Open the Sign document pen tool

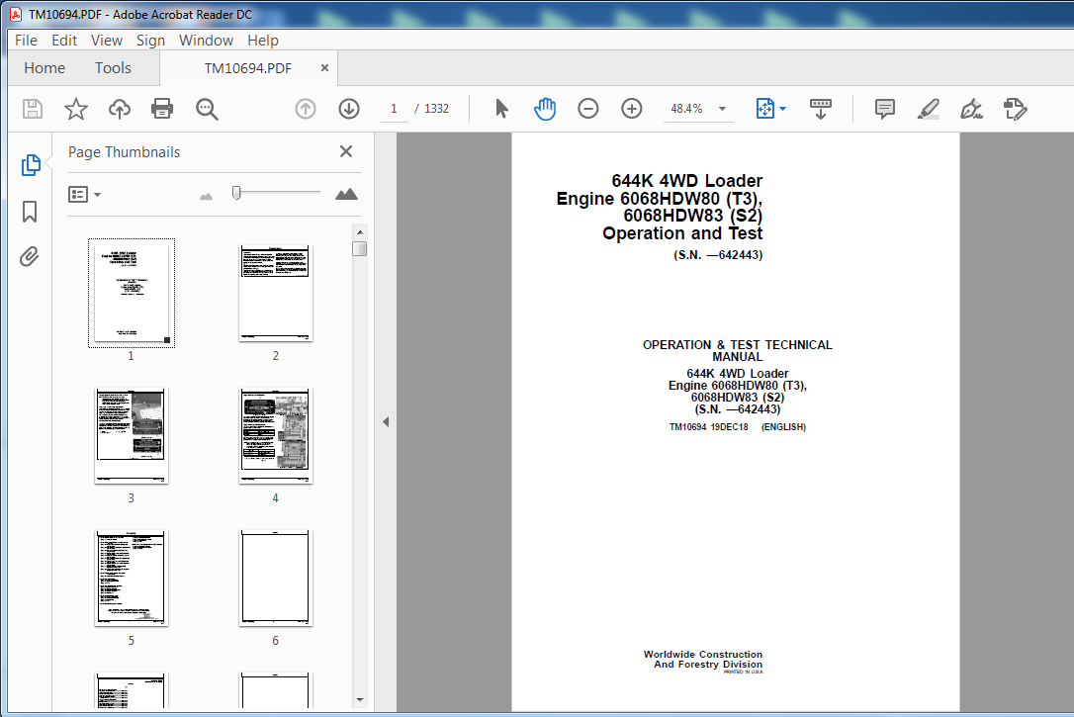coord(971,109)
